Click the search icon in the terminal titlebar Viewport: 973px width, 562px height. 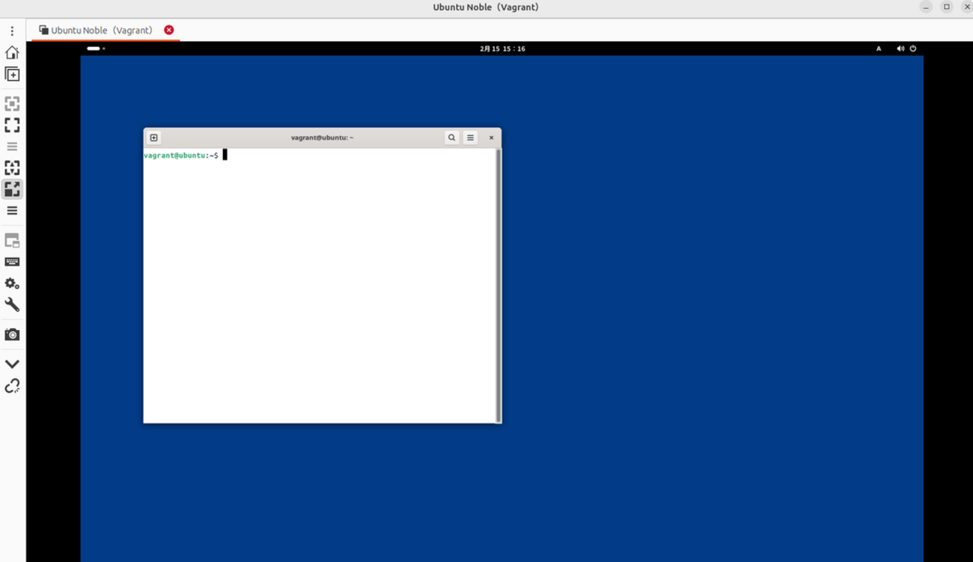coord(451,137)
